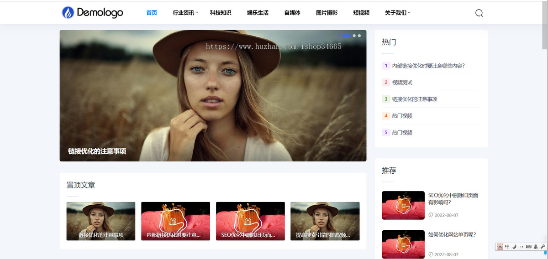Open the 关于我们 nav menu
The height and width of the screenshot is (259, 548).
(x=395, y=13)
